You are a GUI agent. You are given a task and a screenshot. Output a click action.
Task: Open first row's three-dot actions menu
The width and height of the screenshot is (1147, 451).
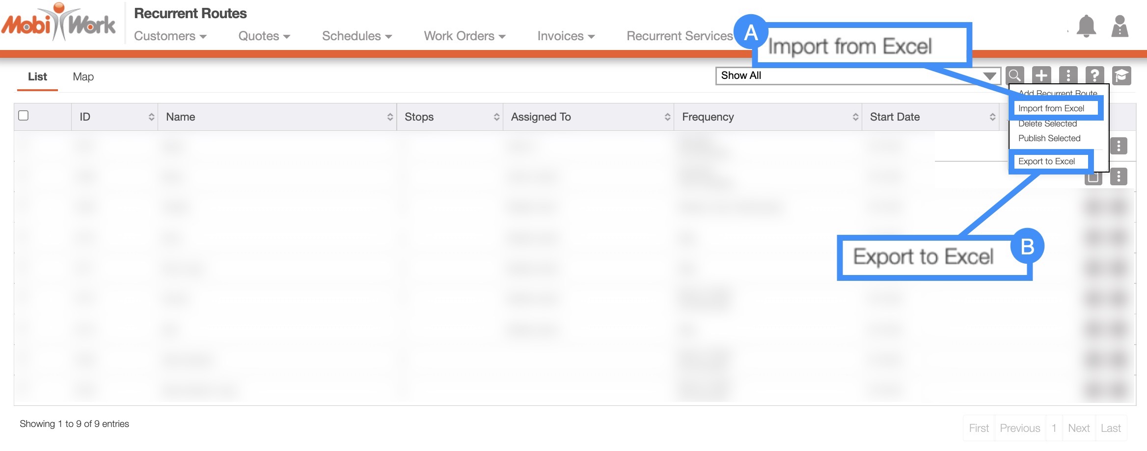click(x=1119, y=146)
